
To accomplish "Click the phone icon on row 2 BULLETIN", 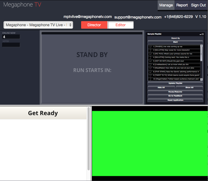I will [150, 50].
